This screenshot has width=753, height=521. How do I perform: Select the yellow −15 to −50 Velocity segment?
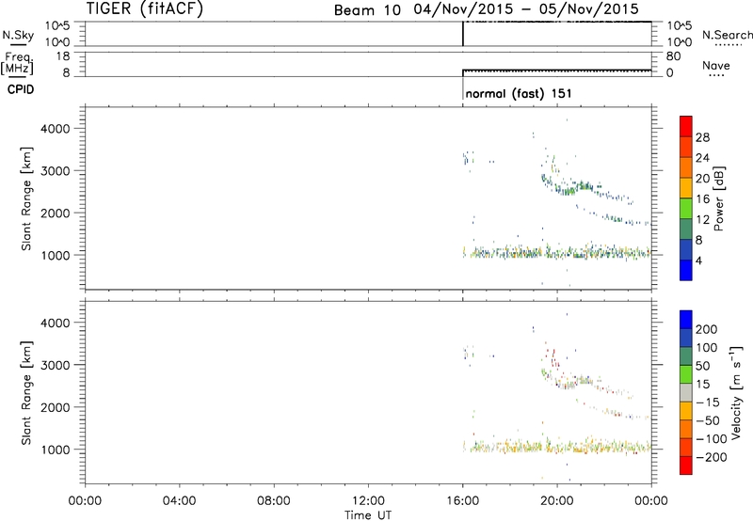pos(686,411)
